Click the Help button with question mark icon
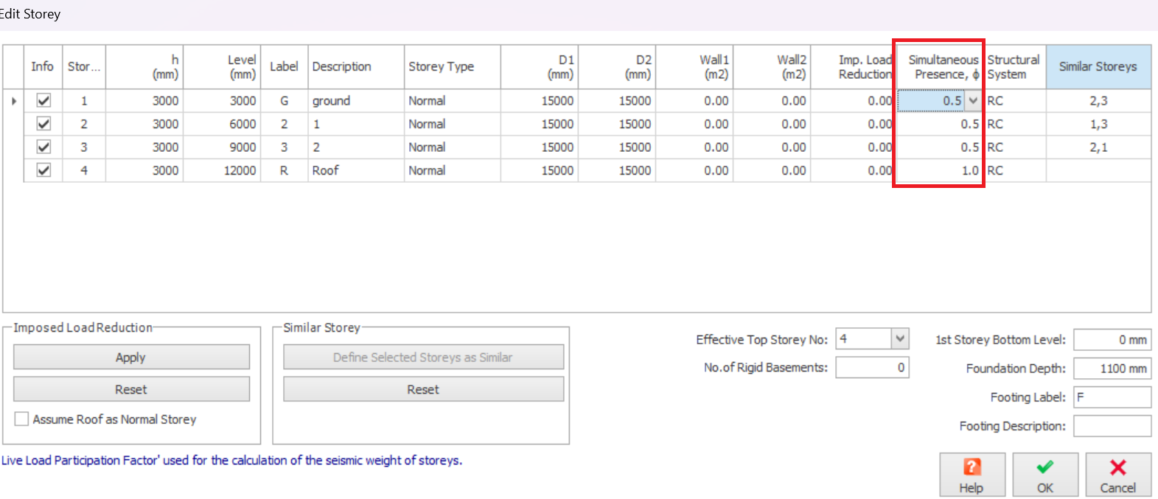 (x=971, y=475)
